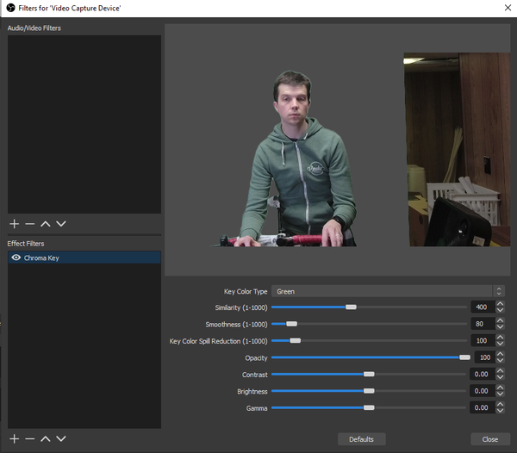Move the Audio/Video filter up
The width and height of the screenshot is (517, 453).
[45, 223]
